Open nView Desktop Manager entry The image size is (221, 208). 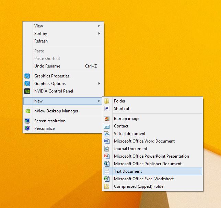63,111
